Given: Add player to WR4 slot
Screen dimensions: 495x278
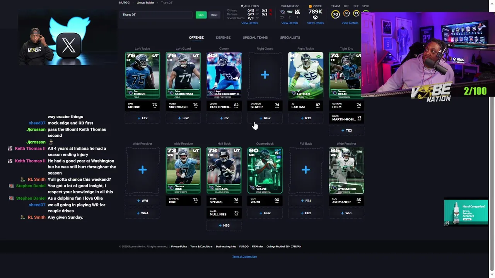Looking at the screenshot, I should click(142, 213).
